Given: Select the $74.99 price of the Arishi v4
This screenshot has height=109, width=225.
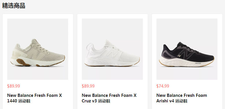Looking at the screenshot, I should 163,86.
